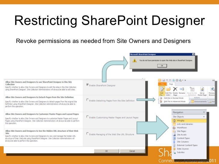This screenshot has width=219, height=164.
Task: Click the Edit File ribbon button
Action: [162, 91]
